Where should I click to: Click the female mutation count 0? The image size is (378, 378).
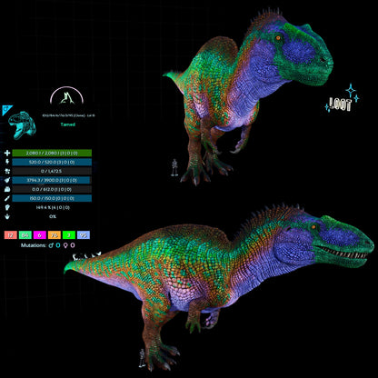(73, 245)
